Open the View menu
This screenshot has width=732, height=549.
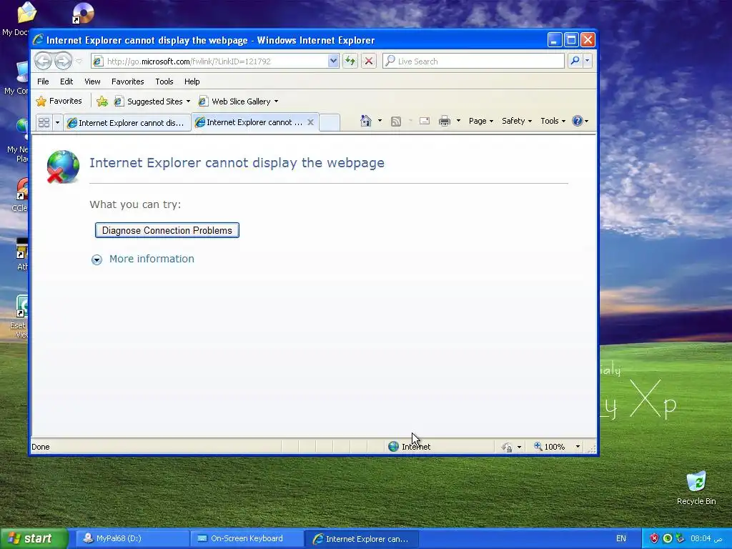92,81
